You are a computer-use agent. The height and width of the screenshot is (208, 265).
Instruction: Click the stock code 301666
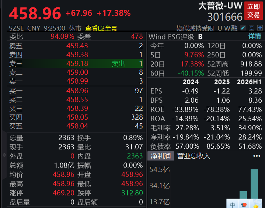click(x=225, y=17)
